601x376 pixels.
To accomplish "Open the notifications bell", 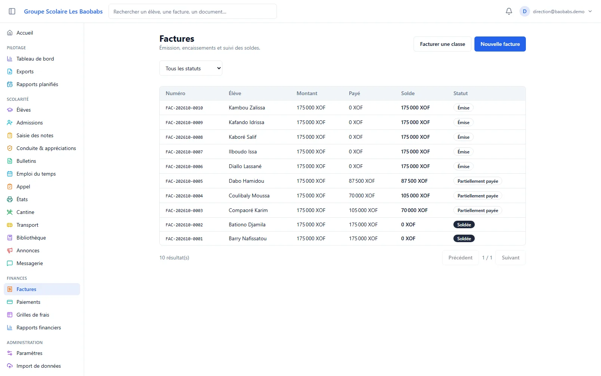I will click(509, 11).
